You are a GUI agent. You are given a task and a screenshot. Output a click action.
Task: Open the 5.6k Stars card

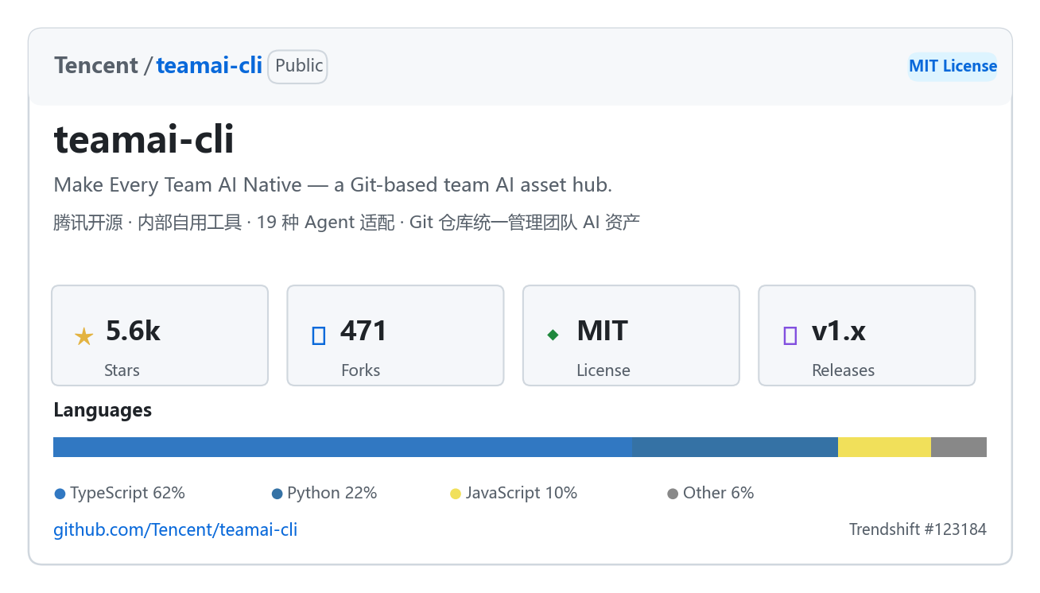[160, 335]
